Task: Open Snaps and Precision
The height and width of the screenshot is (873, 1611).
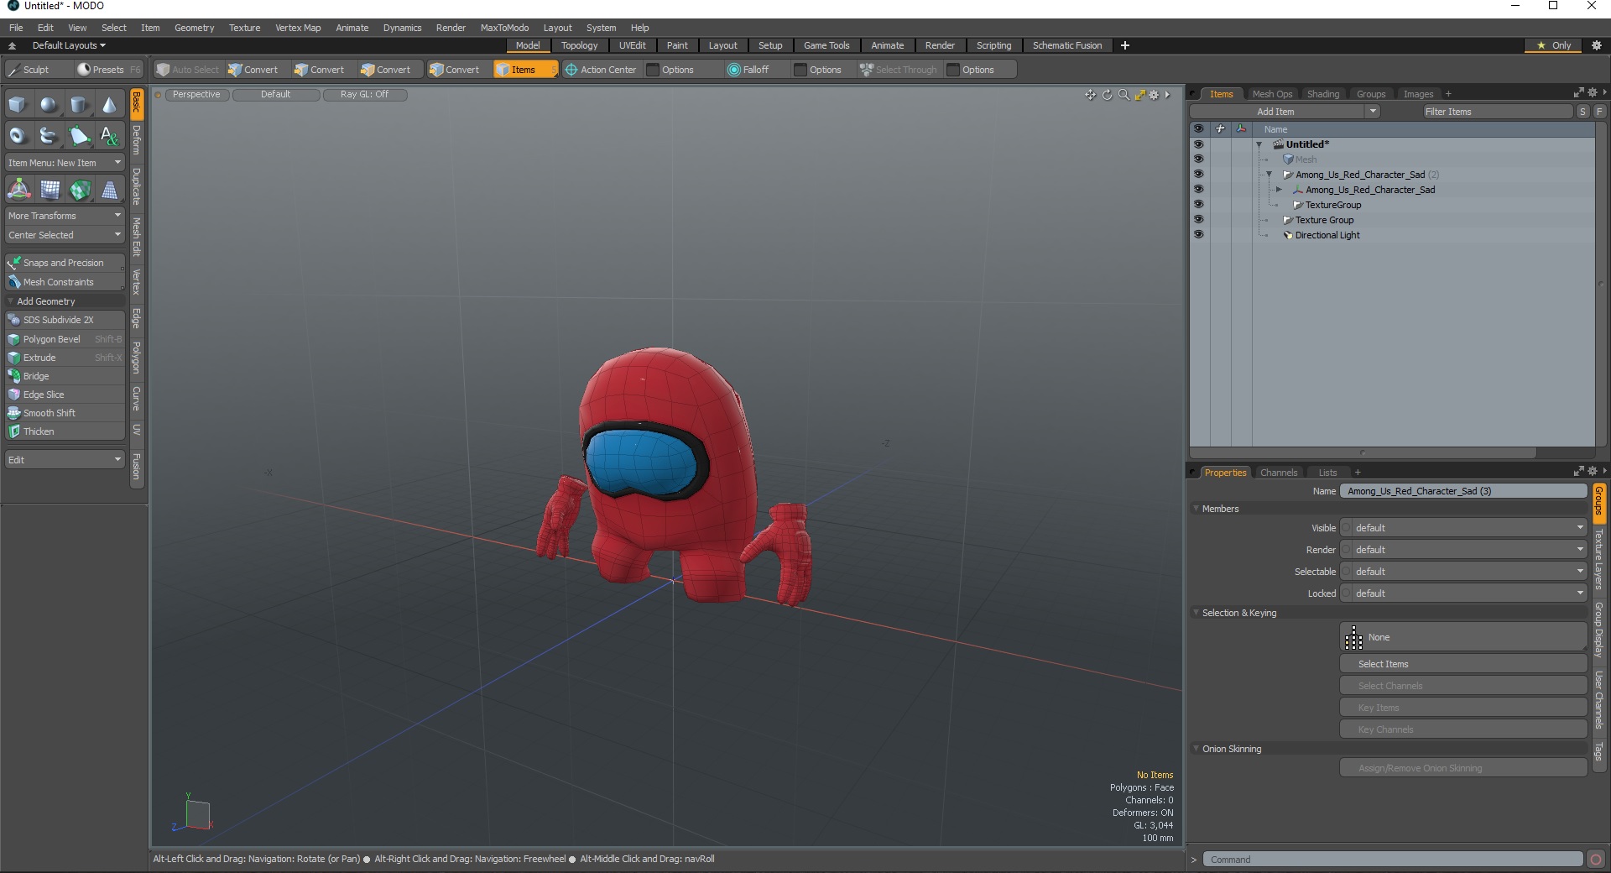Action: 65,263
